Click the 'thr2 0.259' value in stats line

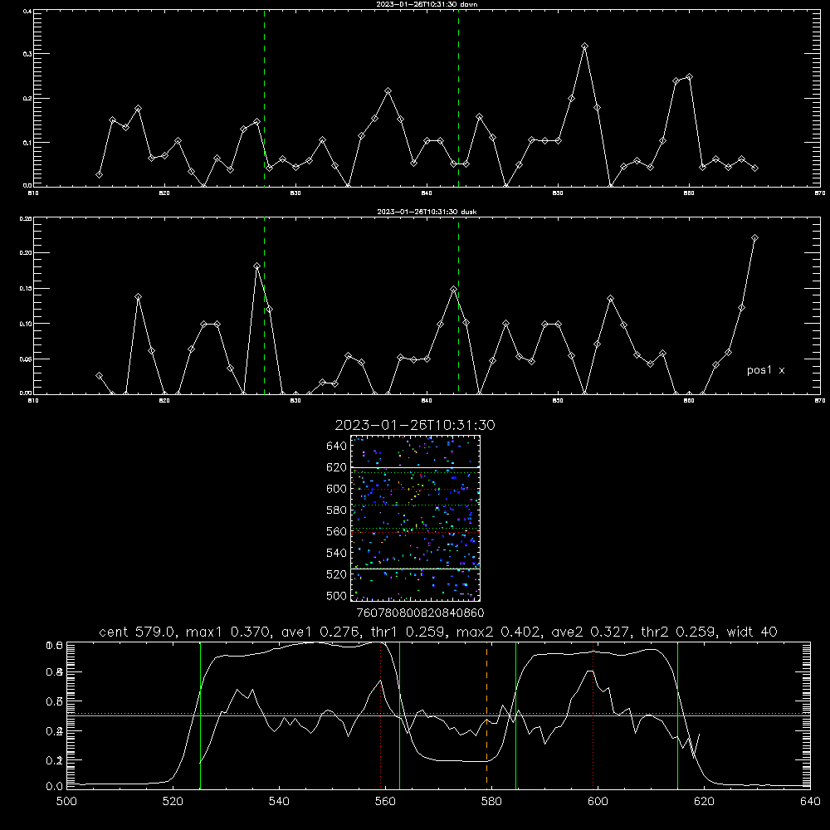coord(679,632)
